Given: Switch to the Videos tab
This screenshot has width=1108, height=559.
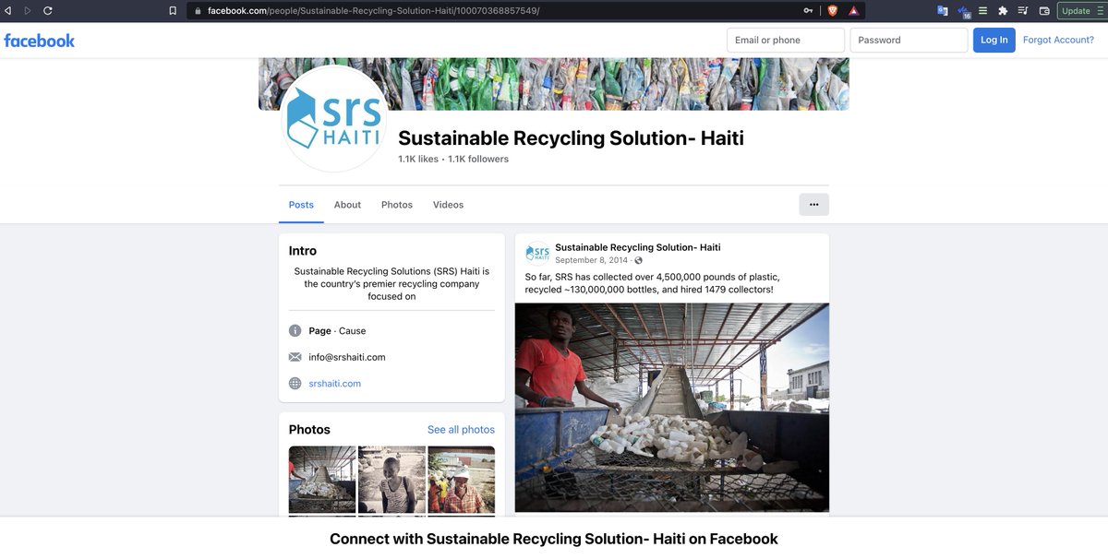Looking at the screenshot, I should (448, 205).
